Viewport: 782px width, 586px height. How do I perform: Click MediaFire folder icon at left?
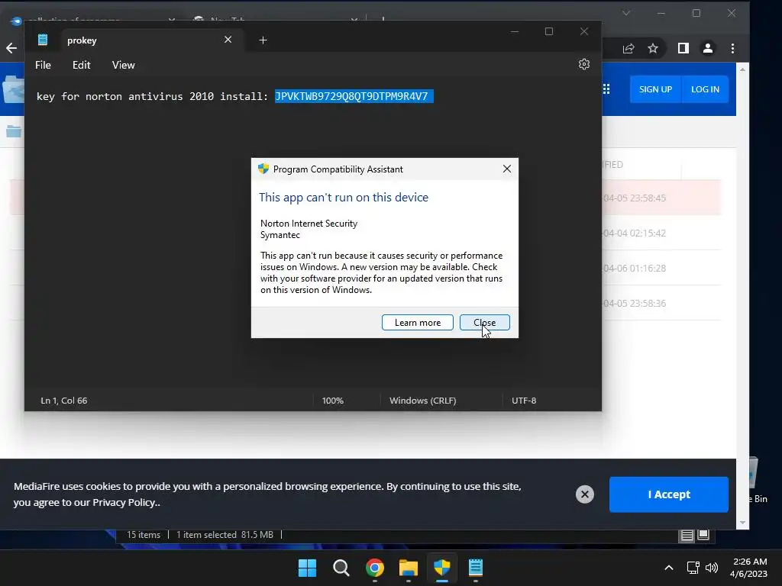click(14, 131)
